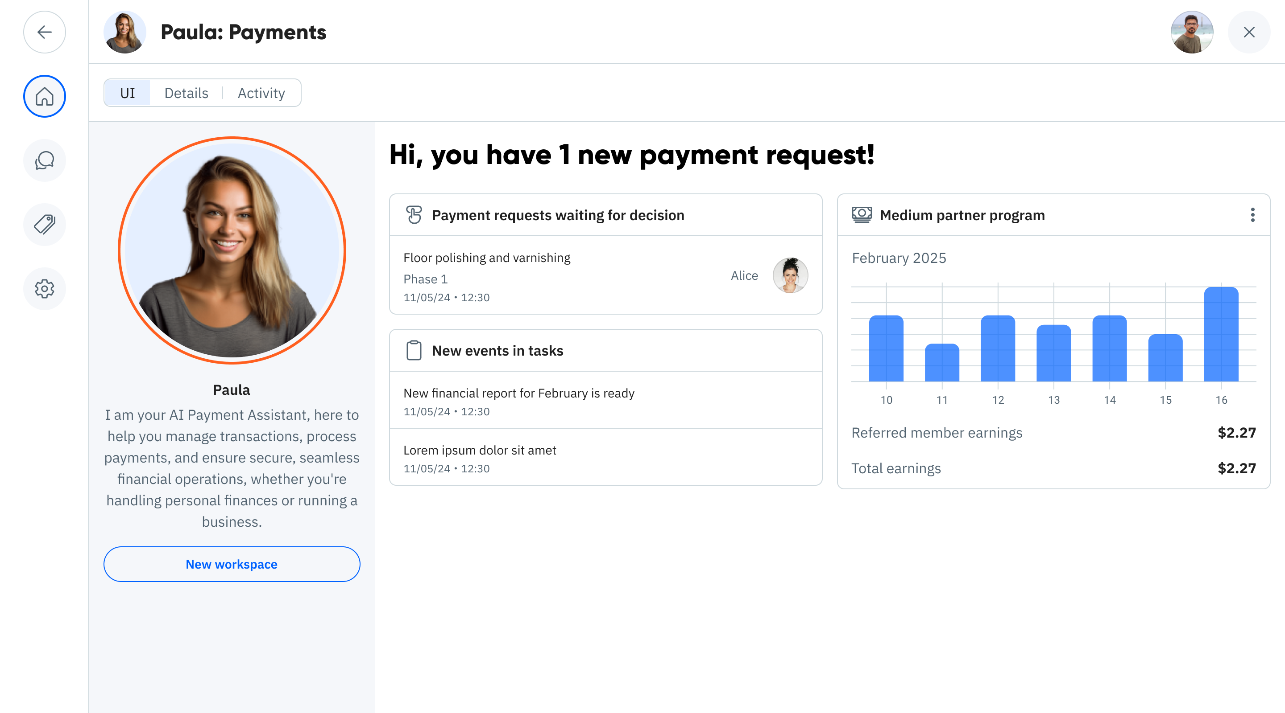The image size is (1285, 713).
Task: Open the settings gear sidebar icon
Action: [45, 289]
